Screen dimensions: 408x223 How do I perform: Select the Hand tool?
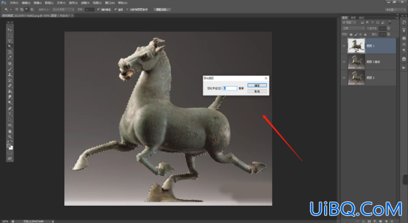pyautogui.click(x=10, y=131)
